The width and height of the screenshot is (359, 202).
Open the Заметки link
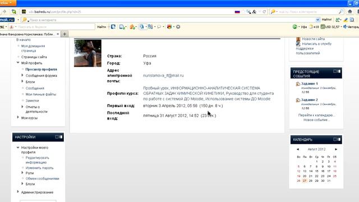click(32, 101)
